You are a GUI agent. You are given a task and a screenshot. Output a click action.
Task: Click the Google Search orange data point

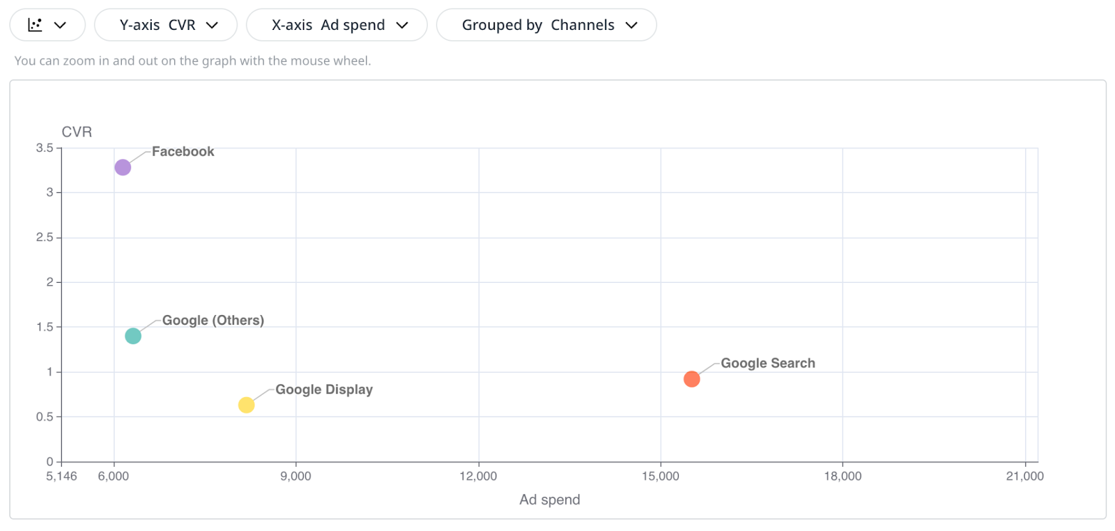[691, 379]
